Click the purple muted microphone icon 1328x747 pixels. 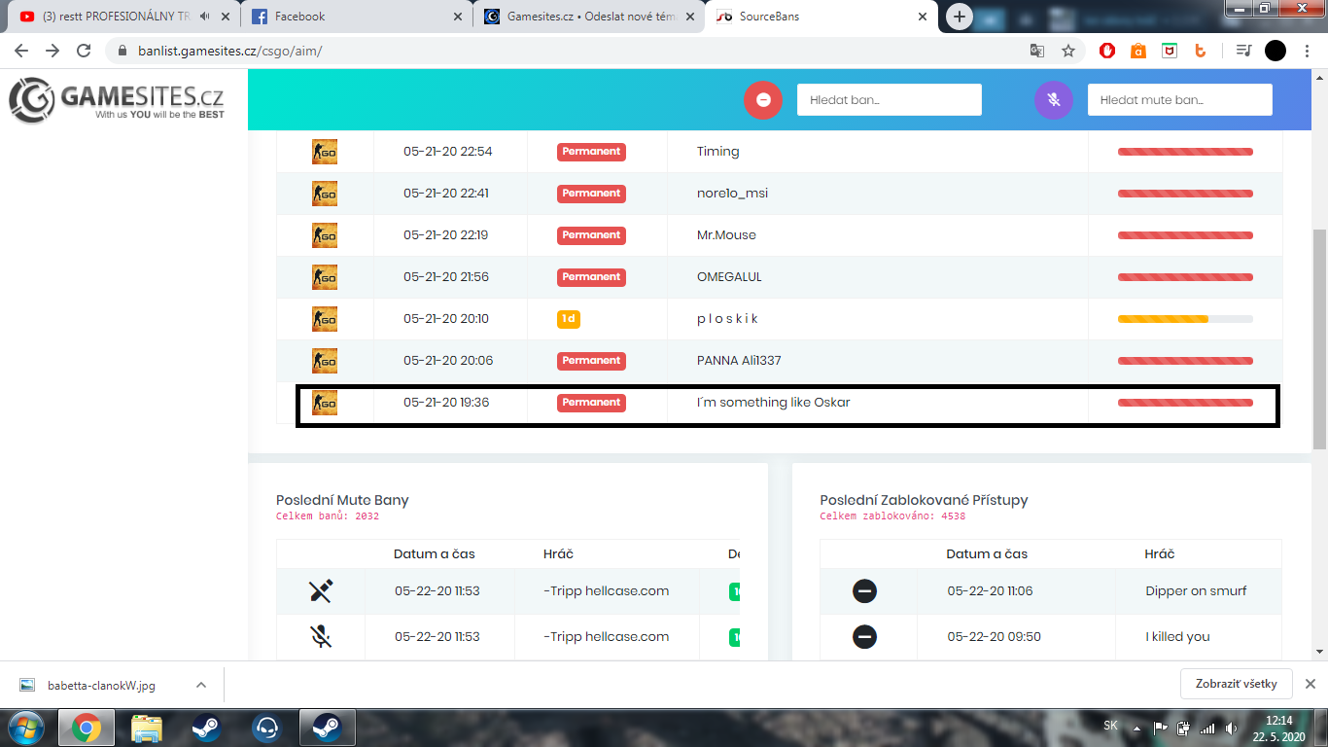click(x=1053, y=100)
